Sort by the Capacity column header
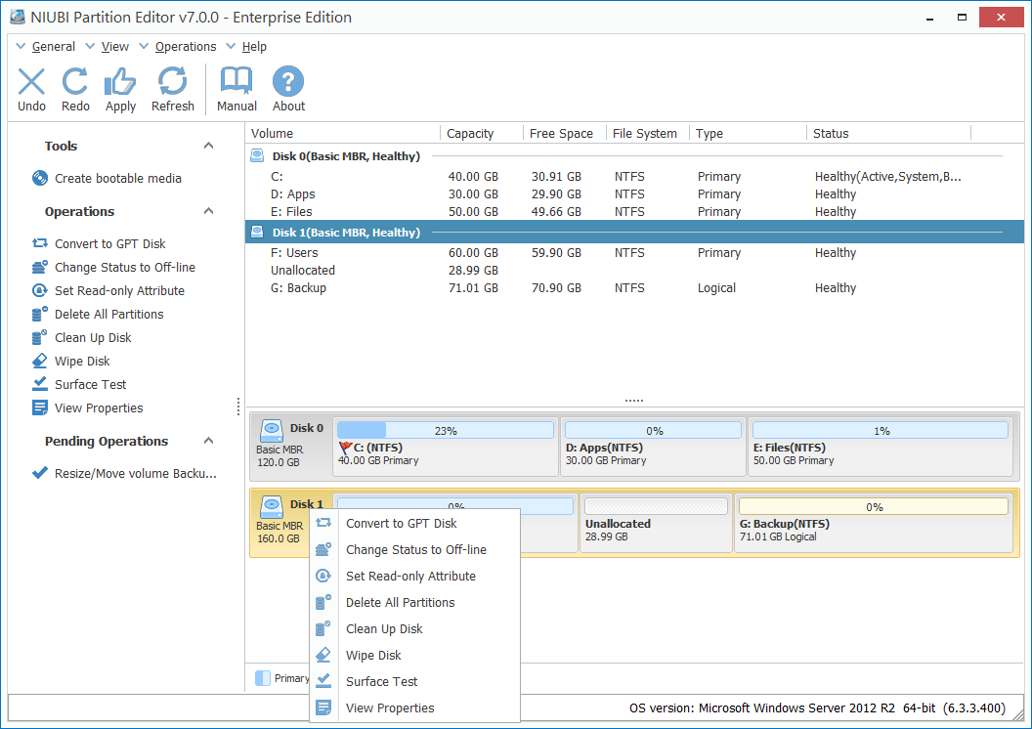Image resolution: width=1032 pixels, height=729 pixels. click(482, 133)
